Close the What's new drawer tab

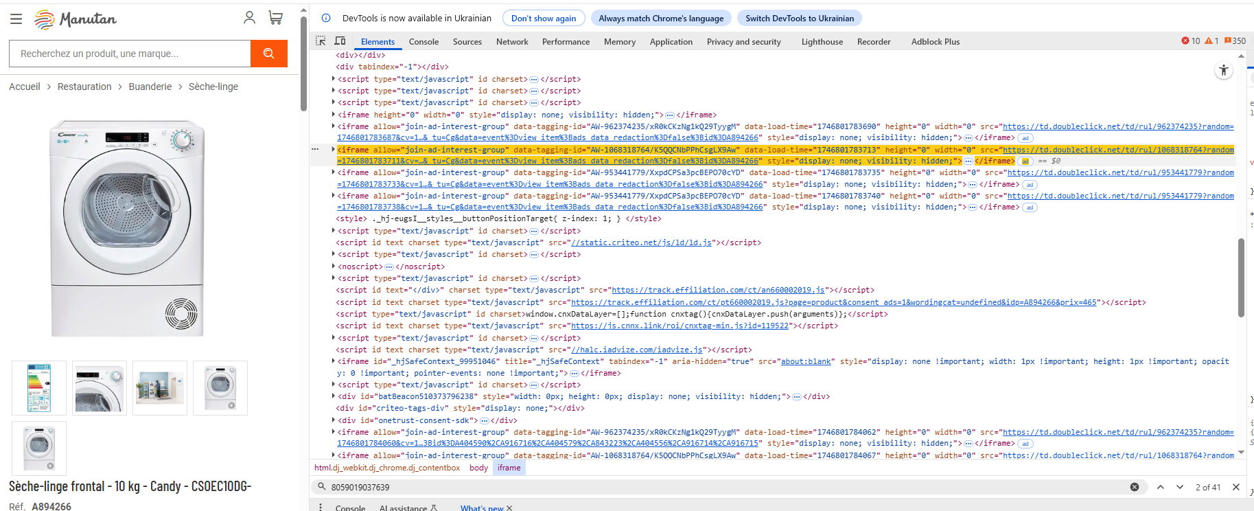click(x=509, y=508)
